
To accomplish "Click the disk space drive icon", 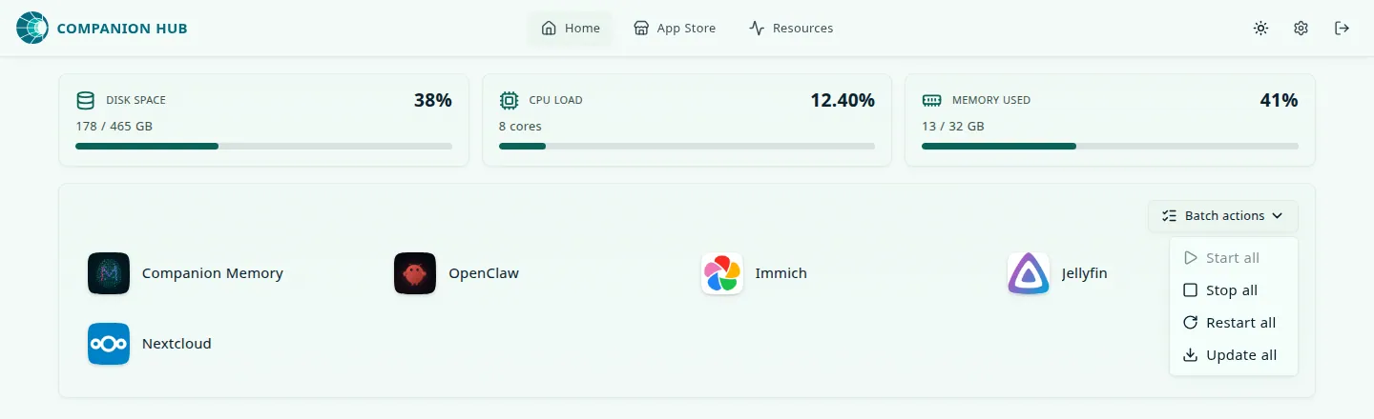I will point(85,100).
